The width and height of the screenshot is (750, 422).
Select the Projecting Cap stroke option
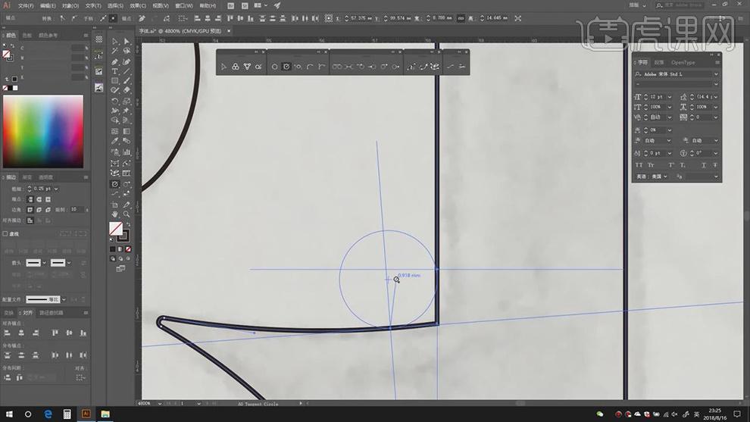tap(48, 199)
